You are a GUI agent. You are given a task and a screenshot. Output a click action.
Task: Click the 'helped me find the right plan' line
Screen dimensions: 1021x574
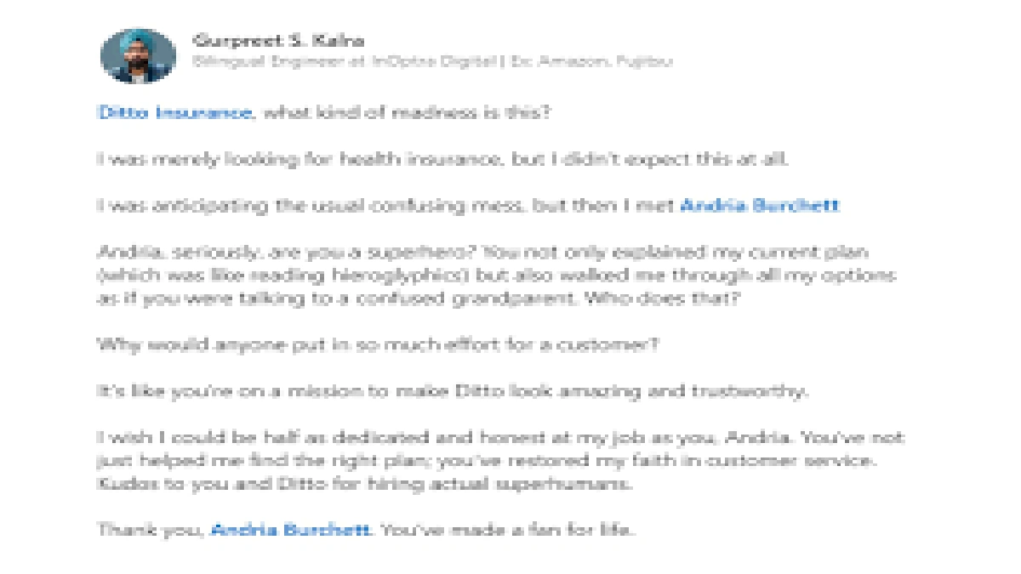pyautogui.click(x=485, y=462)
